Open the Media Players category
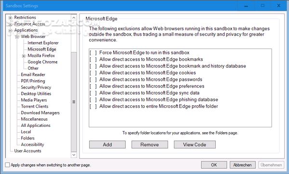 tap(34, 100)
